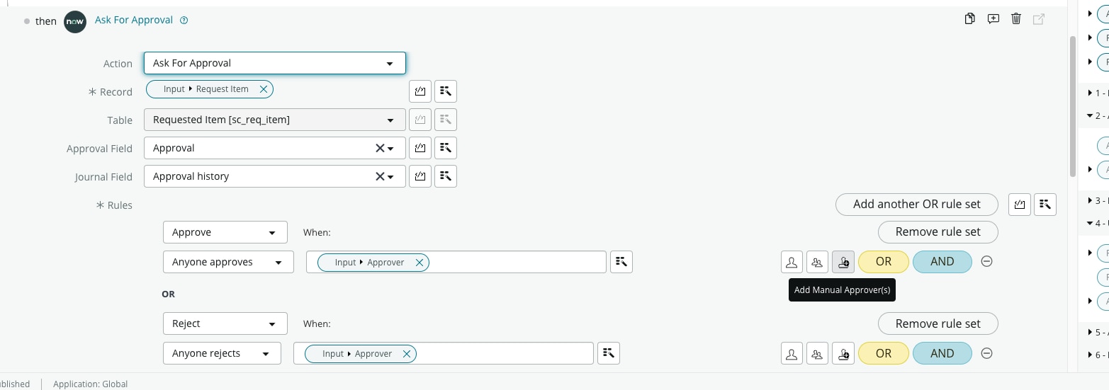Select the blue AND button in the Reject rule
Image resolution: width=1109 pixels, height=390 pixels.
point(942,353)
